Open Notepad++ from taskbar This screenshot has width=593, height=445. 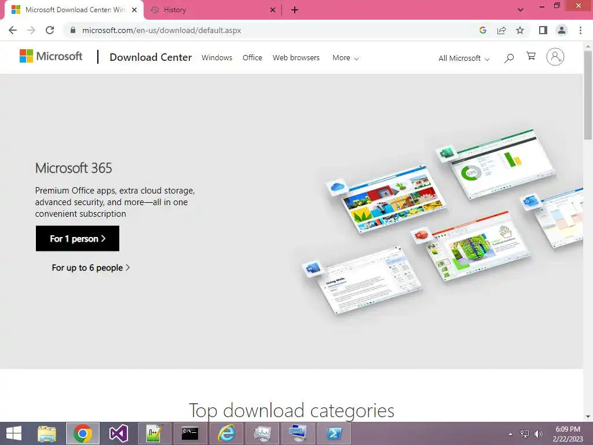[x=154, y=433]
